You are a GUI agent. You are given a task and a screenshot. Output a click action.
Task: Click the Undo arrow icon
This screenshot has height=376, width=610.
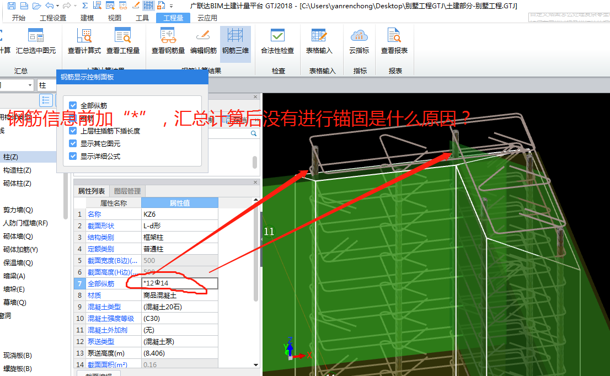coord(49,6)
